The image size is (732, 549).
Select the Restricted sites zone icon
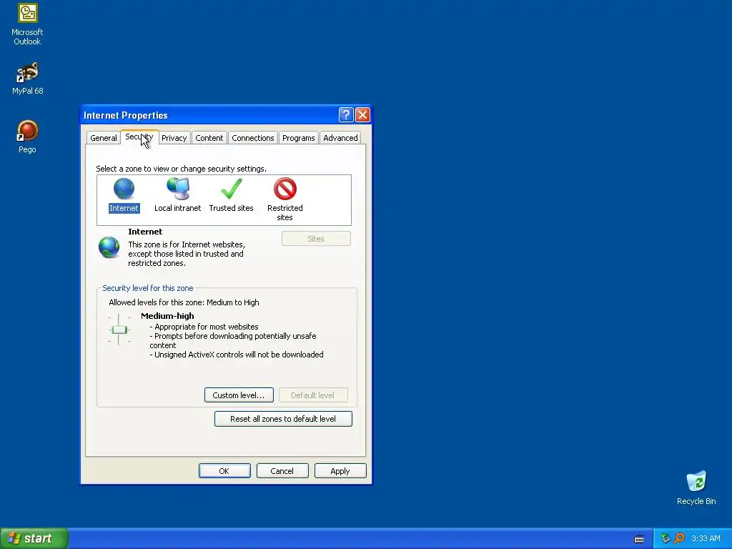(285, 189)
